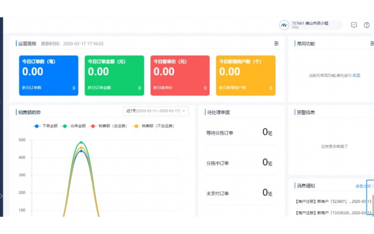Screen dimensions: 374x234
Task: Open 等待分拣订单 row
Action: click(240, 132)
